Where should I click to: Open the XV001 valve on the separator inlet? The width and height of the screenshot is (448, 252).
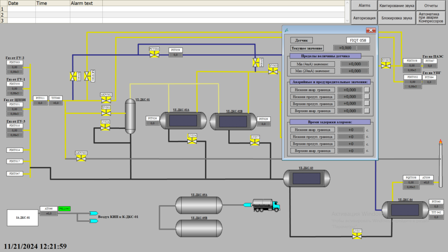[x=106, y=112]
